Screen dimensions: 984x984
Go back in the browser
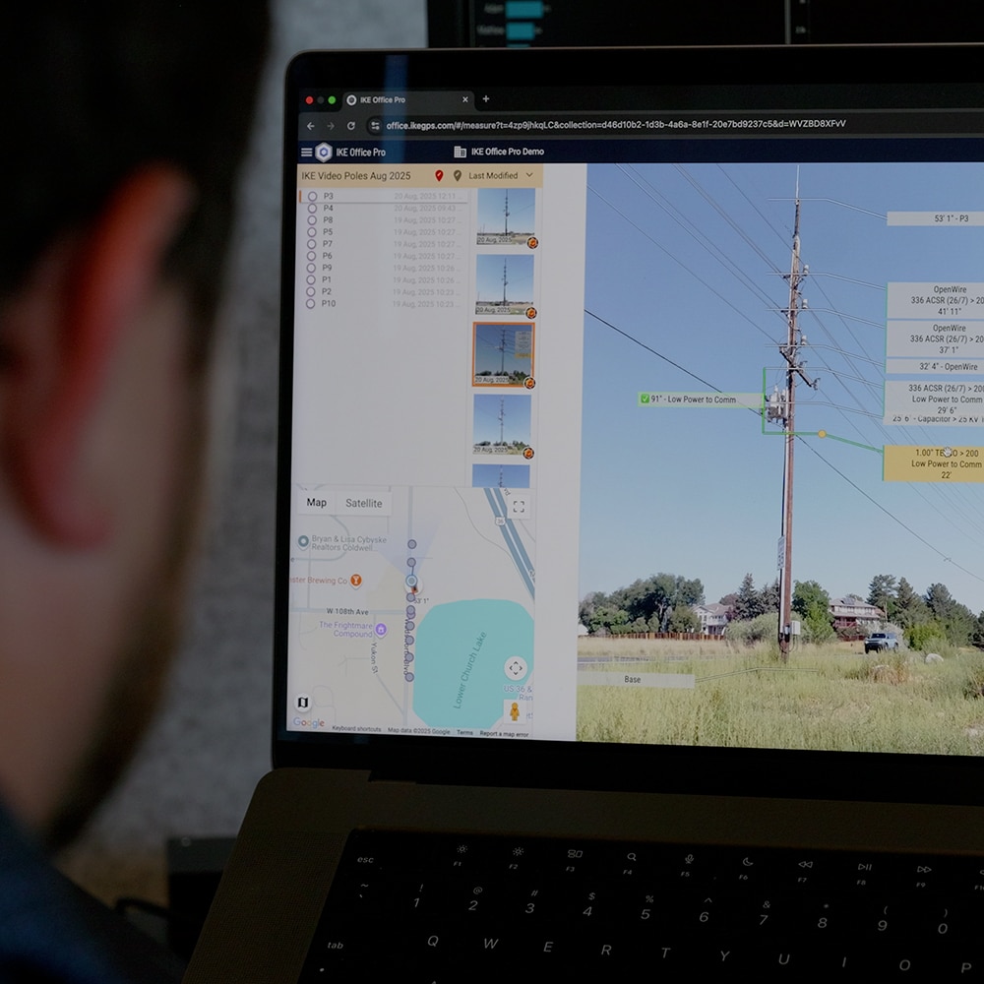(311, 126)
